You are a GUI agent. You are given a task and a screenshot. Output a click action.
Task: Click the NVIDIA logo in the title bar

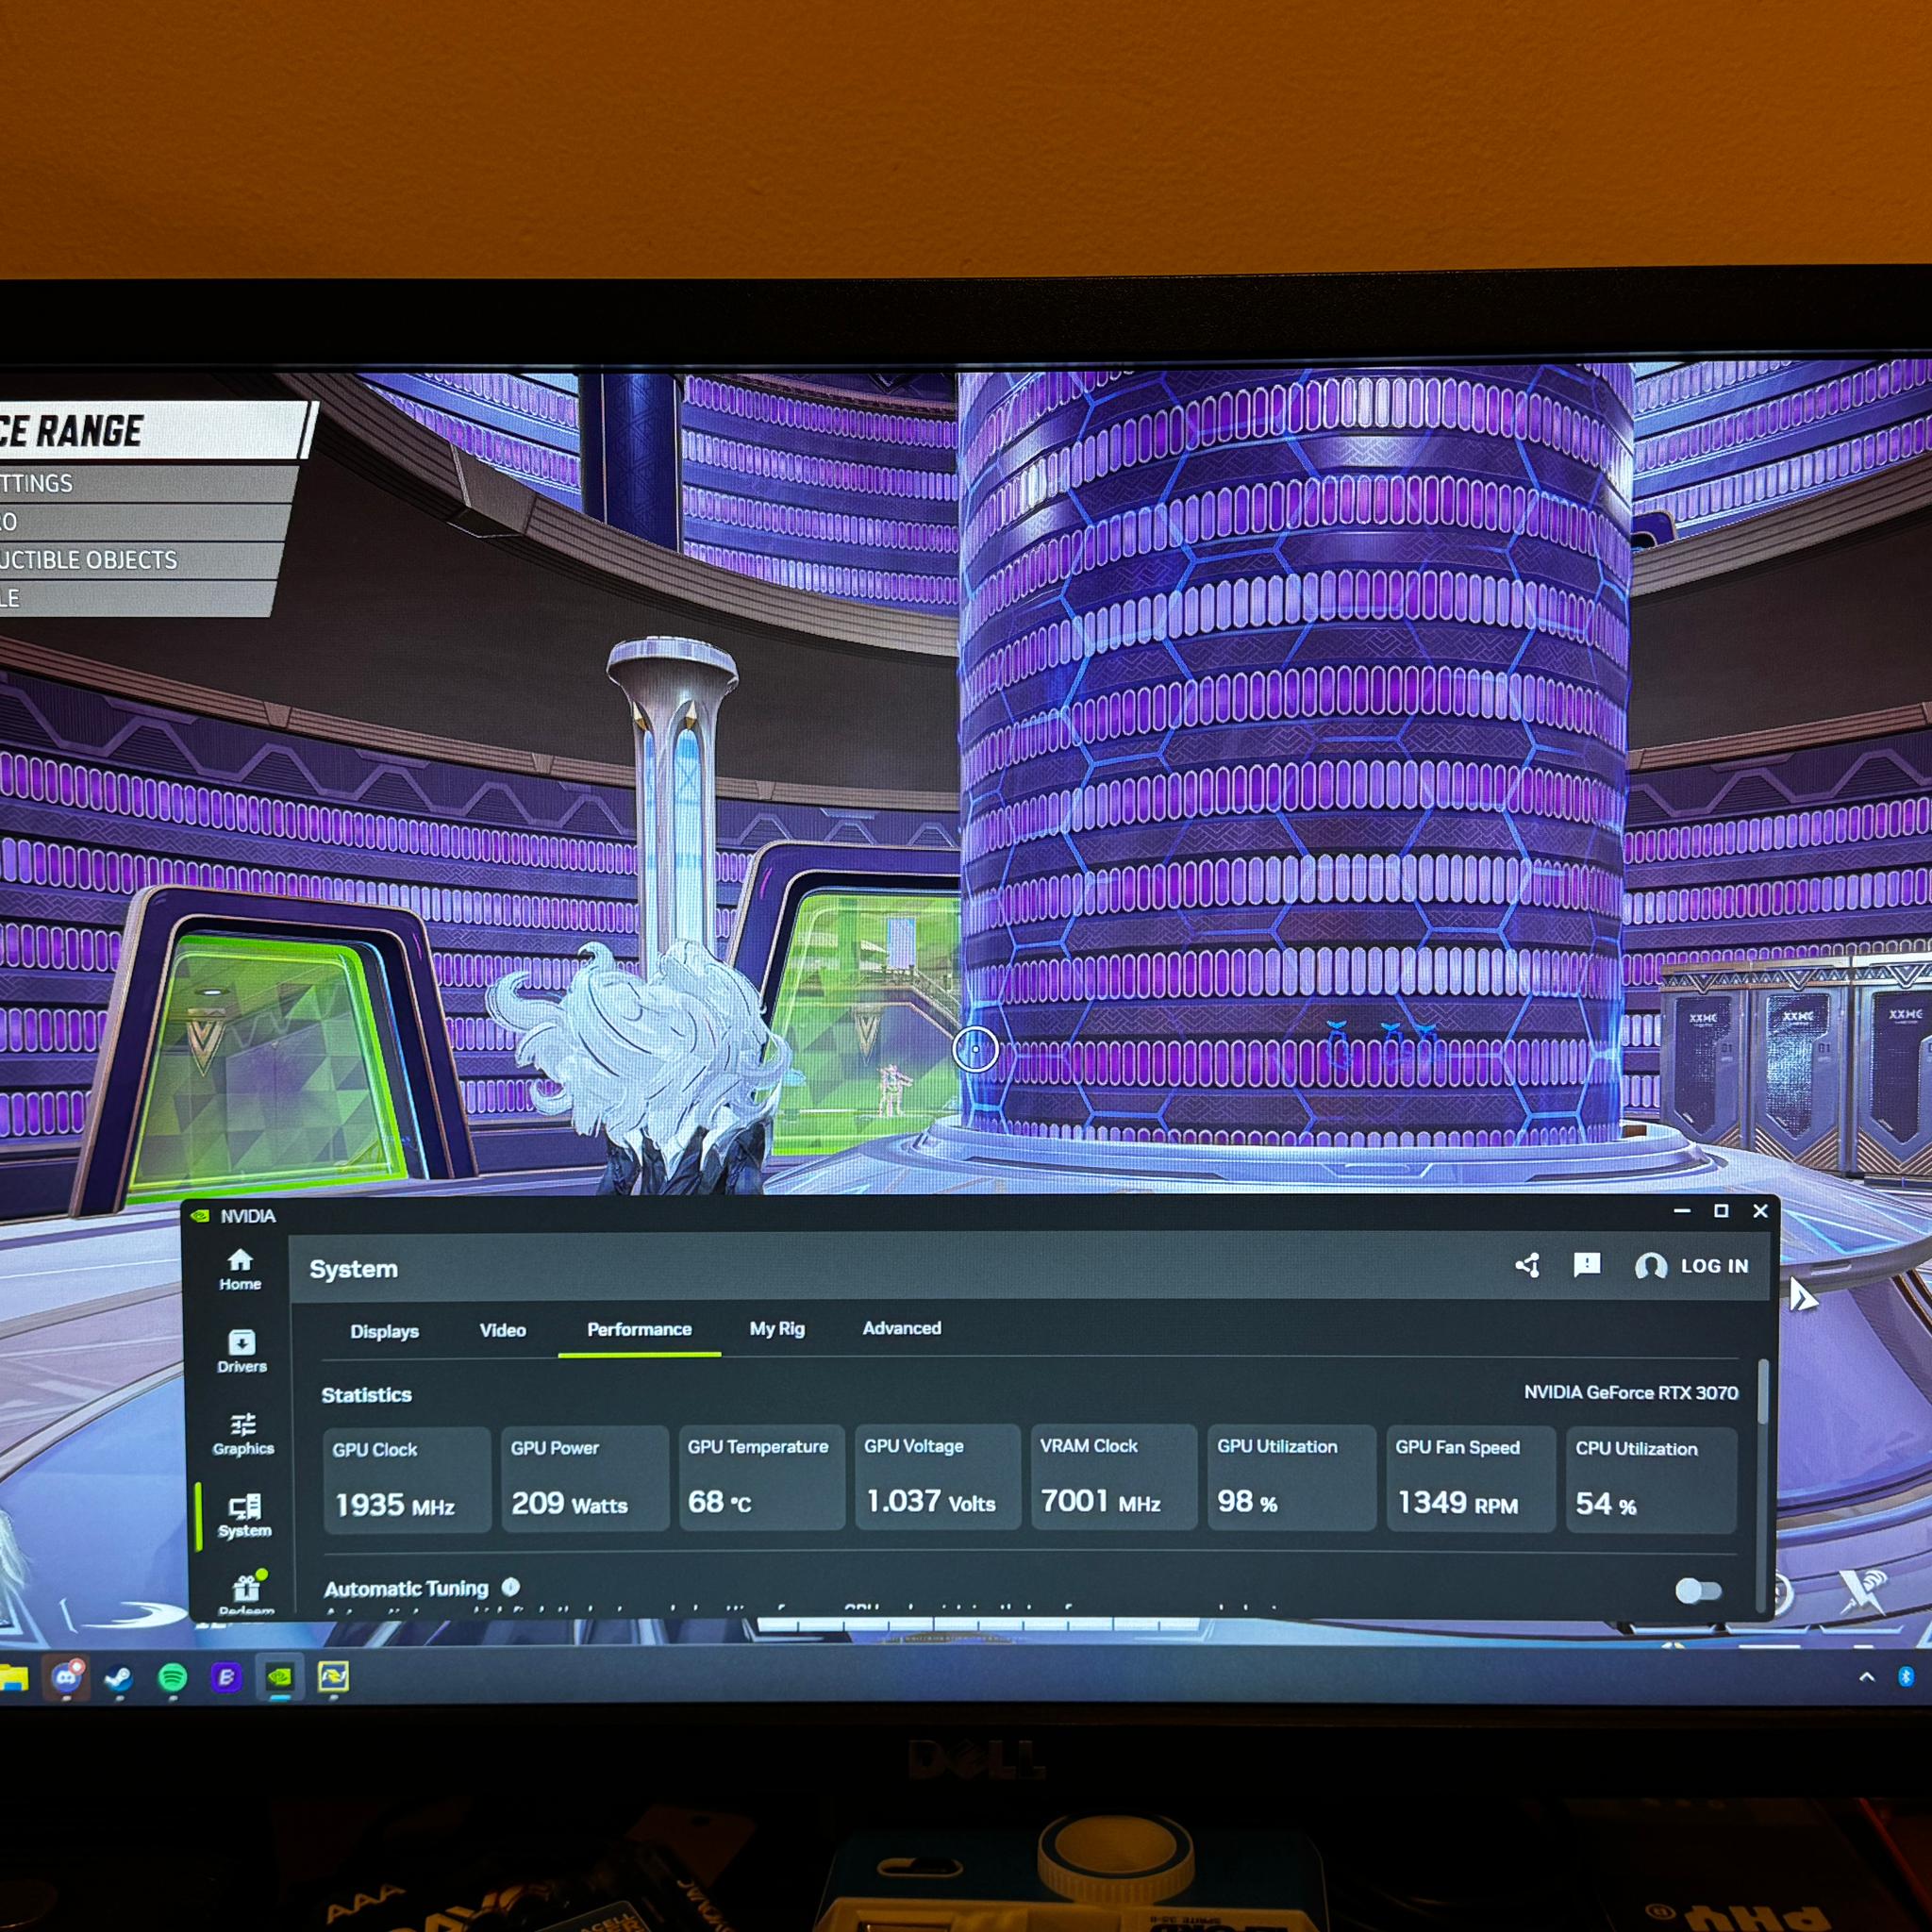point(200,1216)
